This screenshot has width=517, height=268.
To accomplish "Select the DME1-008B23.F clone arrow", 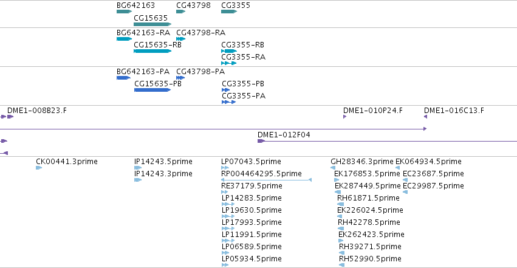I will pyautogui.click(x=10, y=117).
